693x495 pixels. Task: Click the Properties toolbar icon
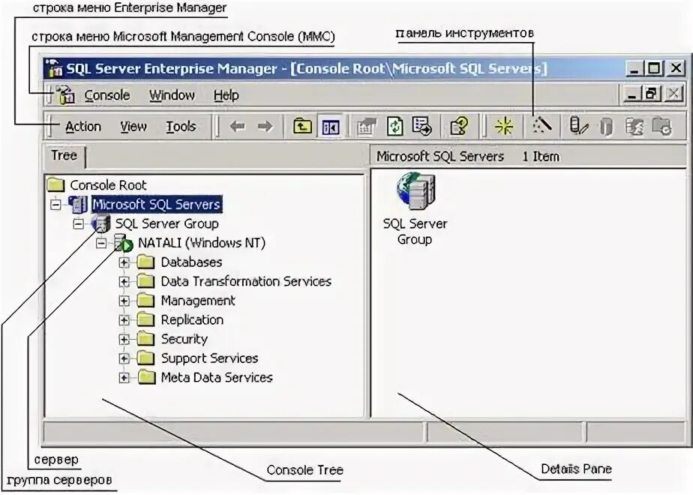tap(366, 127)
